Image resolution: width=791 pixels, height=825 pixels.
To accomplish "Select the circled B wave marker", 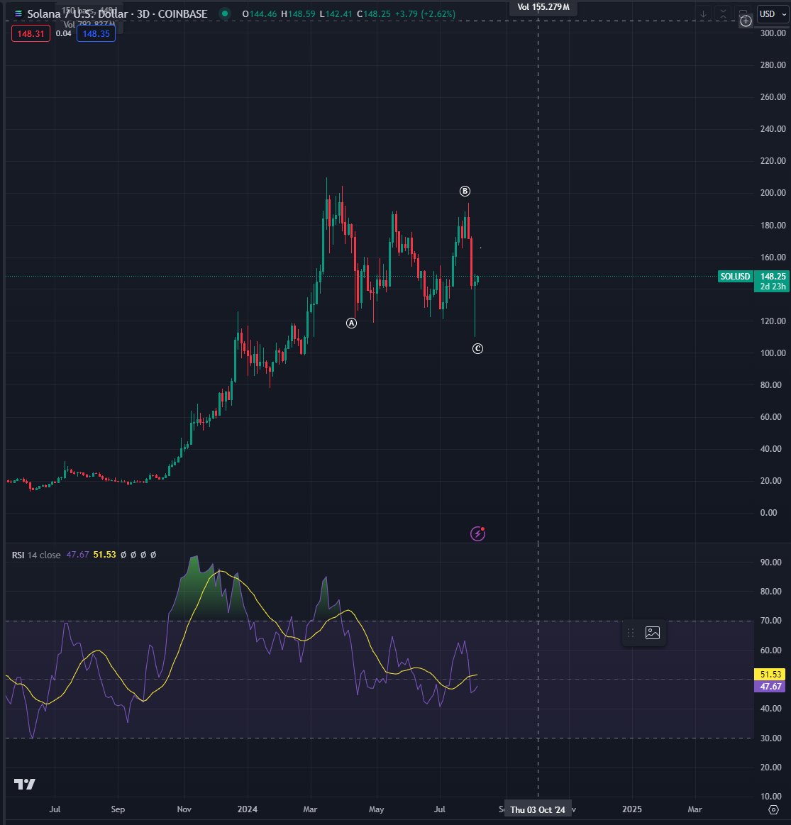I will tap(465, 191).
